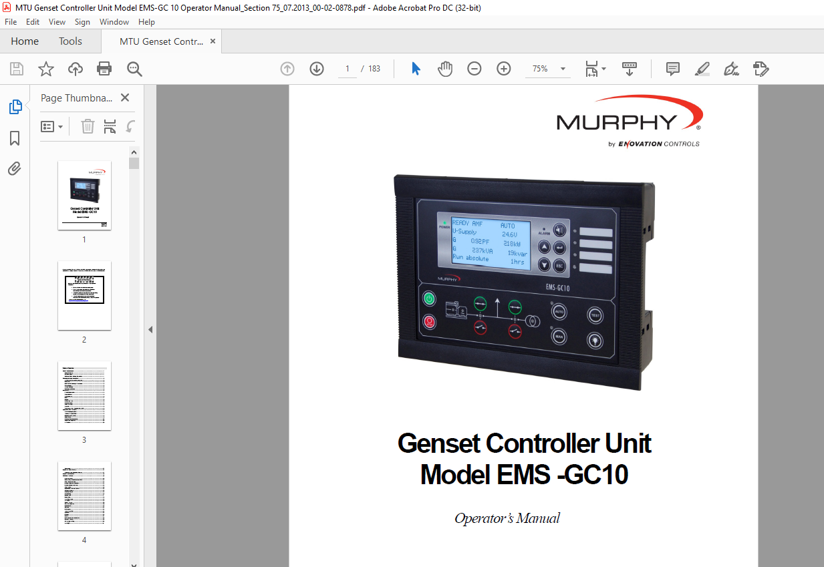Click the thumbnails panel scroll up arrow
This screenshot has height=567, width=824.
[x=134, y=152]
